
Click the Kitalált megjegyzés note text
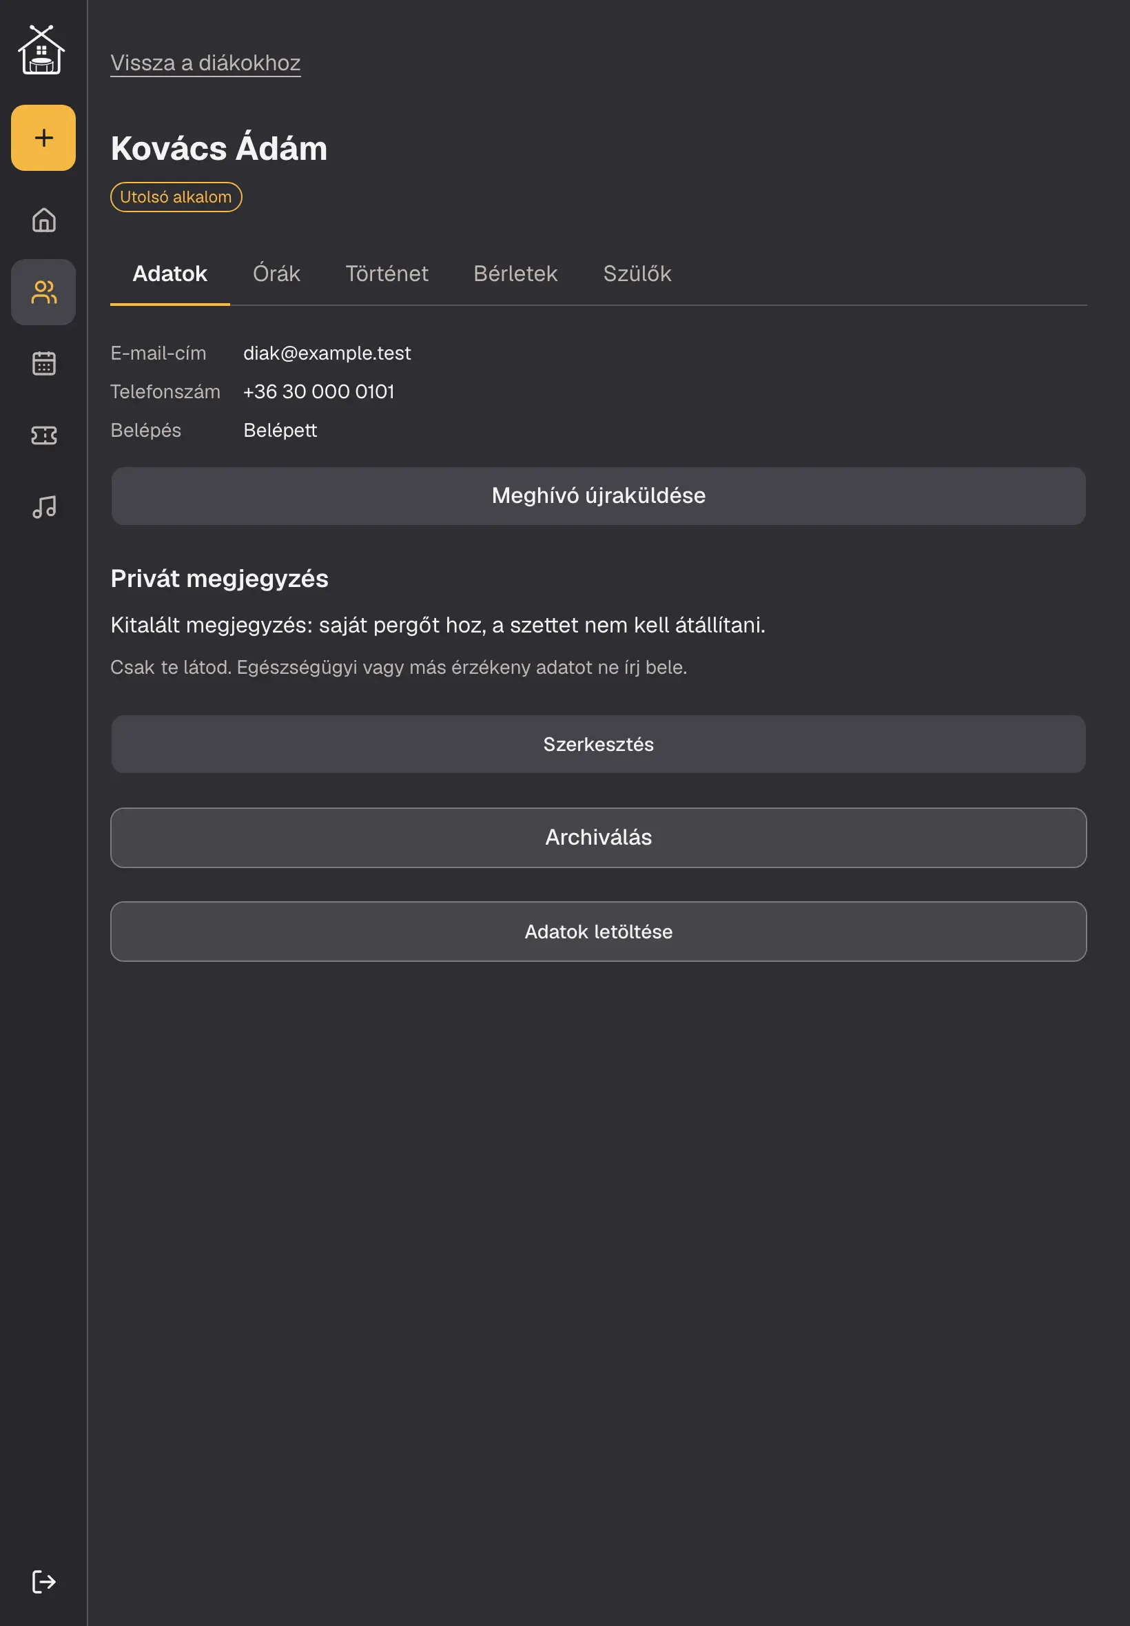coord(438,625)
